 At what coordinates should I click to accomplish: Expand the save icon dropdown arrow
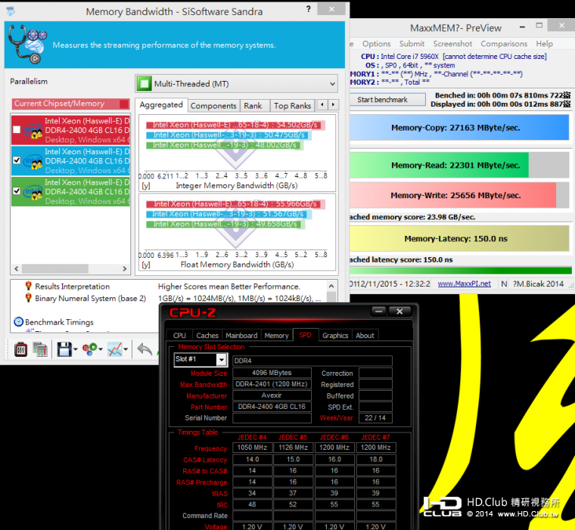tap(76, 349)
